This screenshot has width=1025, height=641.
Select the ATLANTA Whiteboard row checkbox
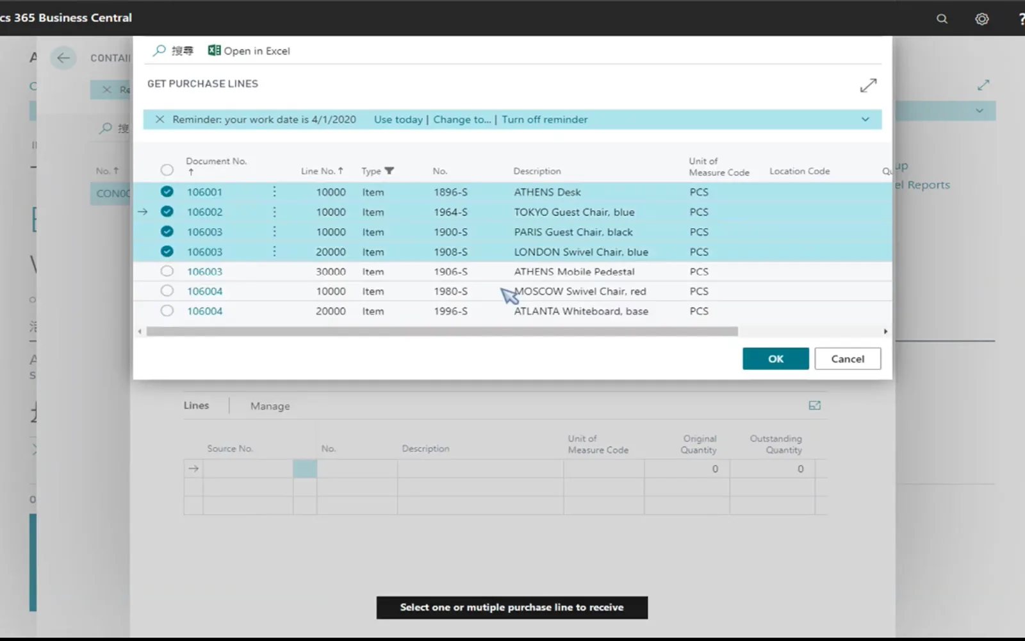pyautogui.click(x=167, y=311)
